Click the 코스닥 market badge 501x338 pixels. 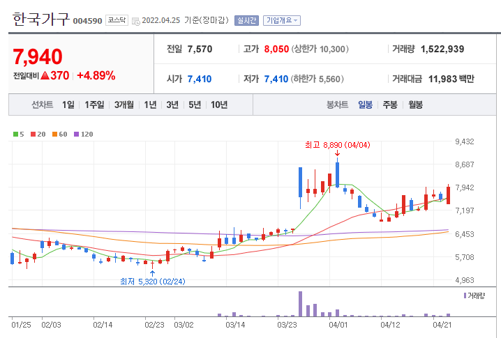click(117, 20)
